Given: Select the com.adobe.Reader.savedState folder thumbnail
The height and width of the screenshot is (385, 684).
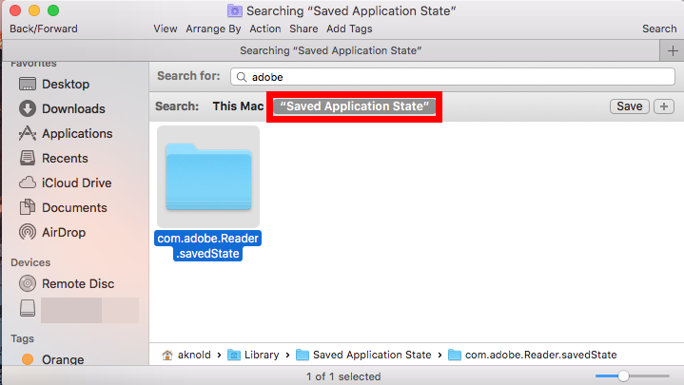Looking at the screenshot, I should [208, 177].
